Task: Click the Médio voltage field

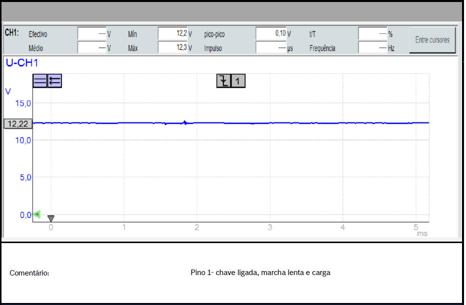Action: point(92,48)
